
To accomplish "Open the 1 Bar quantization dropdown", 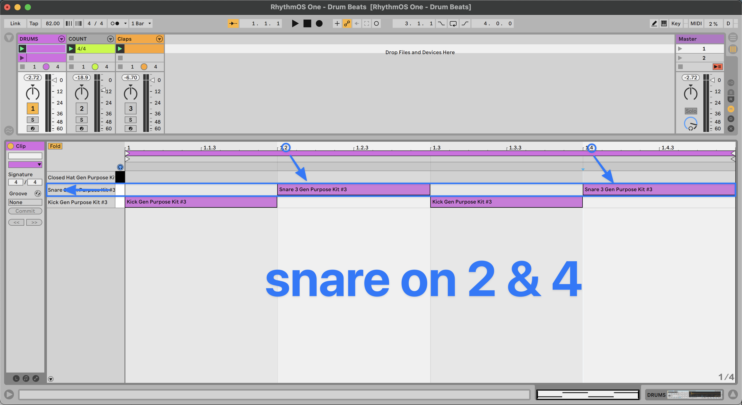I will [x=141, y=23].
